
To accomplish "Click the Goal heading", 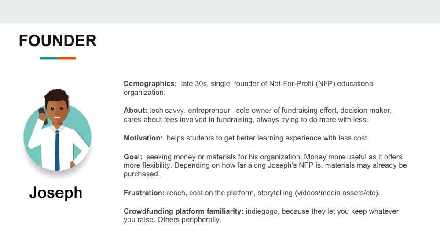I will tap(133, 157).
